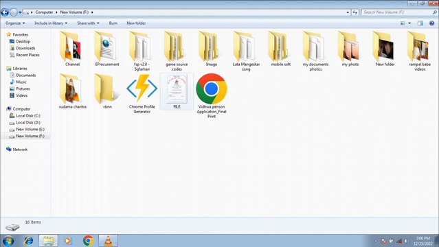Select Vidhwa penson Application_Final Print file
The height and width of the screenshot is (247, 439).
pyautogui.click(x=212, y=95)
